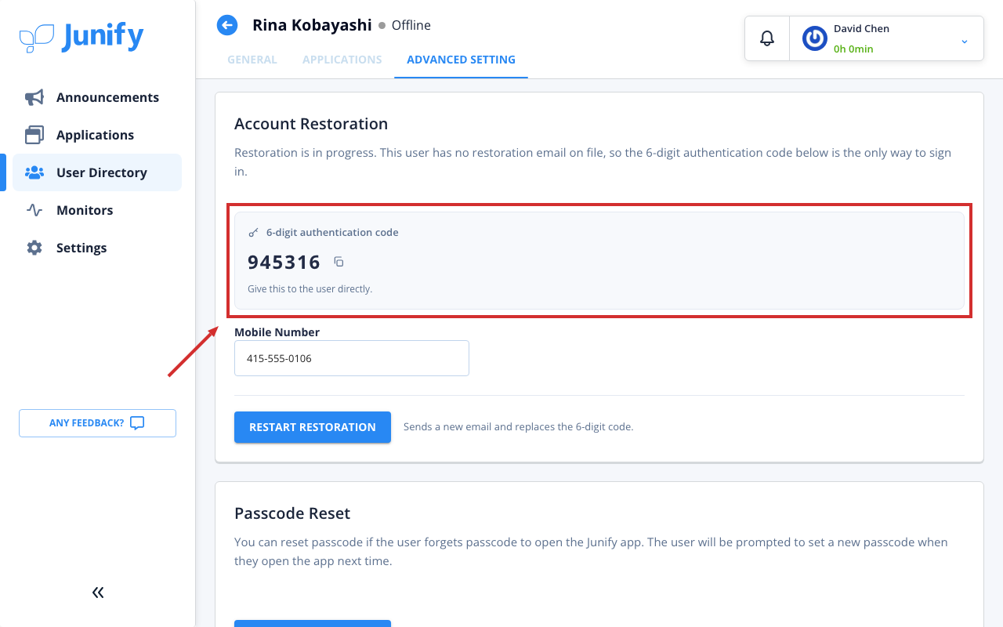Click the Mobile Number input field
Viewport: 1003px width, 627px height.
tap(352, 358)
